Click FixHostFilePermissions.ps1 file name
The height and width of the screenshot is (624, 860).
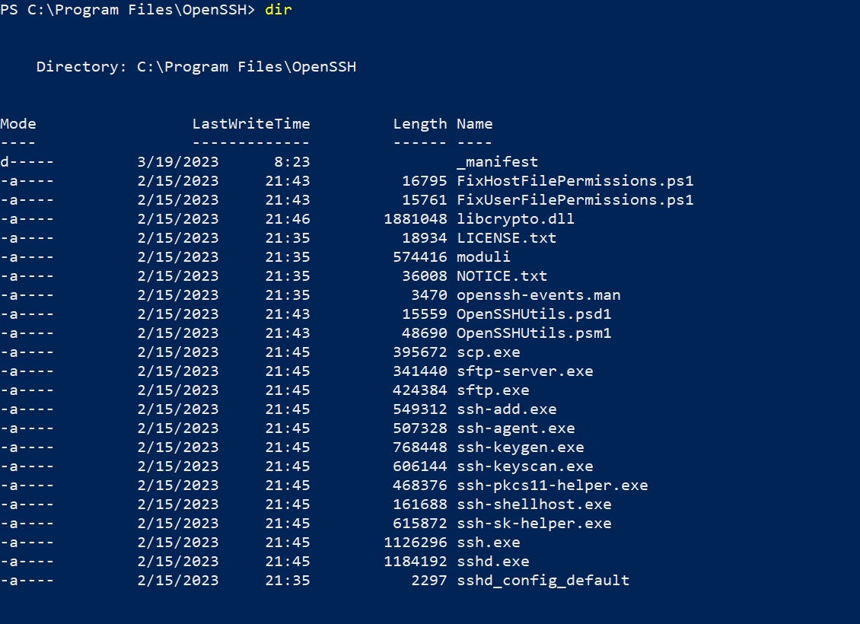[x=575, y=181]
